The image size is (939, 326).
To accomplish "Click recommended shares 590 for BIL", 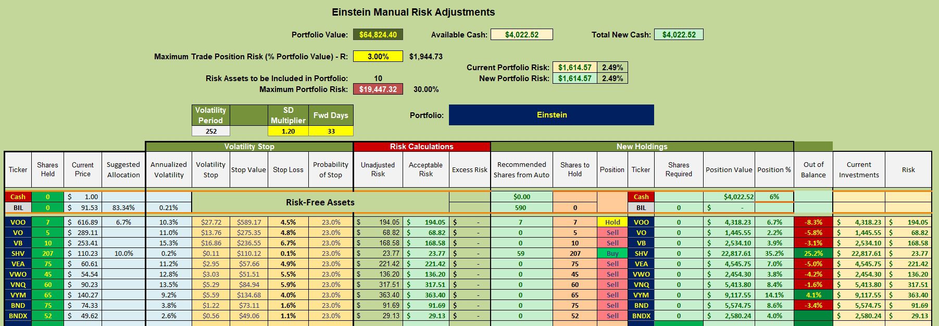I will [521, 207].
